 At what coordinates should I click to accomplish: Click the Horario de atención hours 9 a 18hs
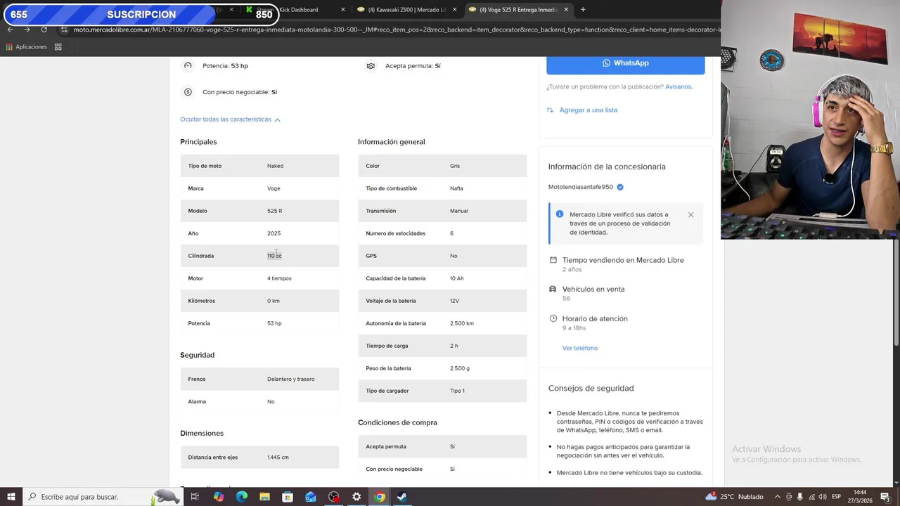[x=574, y=328]
